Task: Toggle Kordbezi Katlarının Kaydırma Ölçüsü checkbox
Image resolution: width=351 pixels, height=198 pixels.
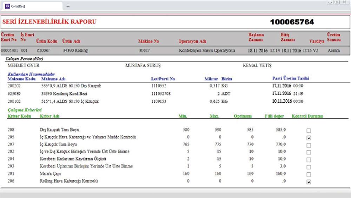Action: coord(309,160)
